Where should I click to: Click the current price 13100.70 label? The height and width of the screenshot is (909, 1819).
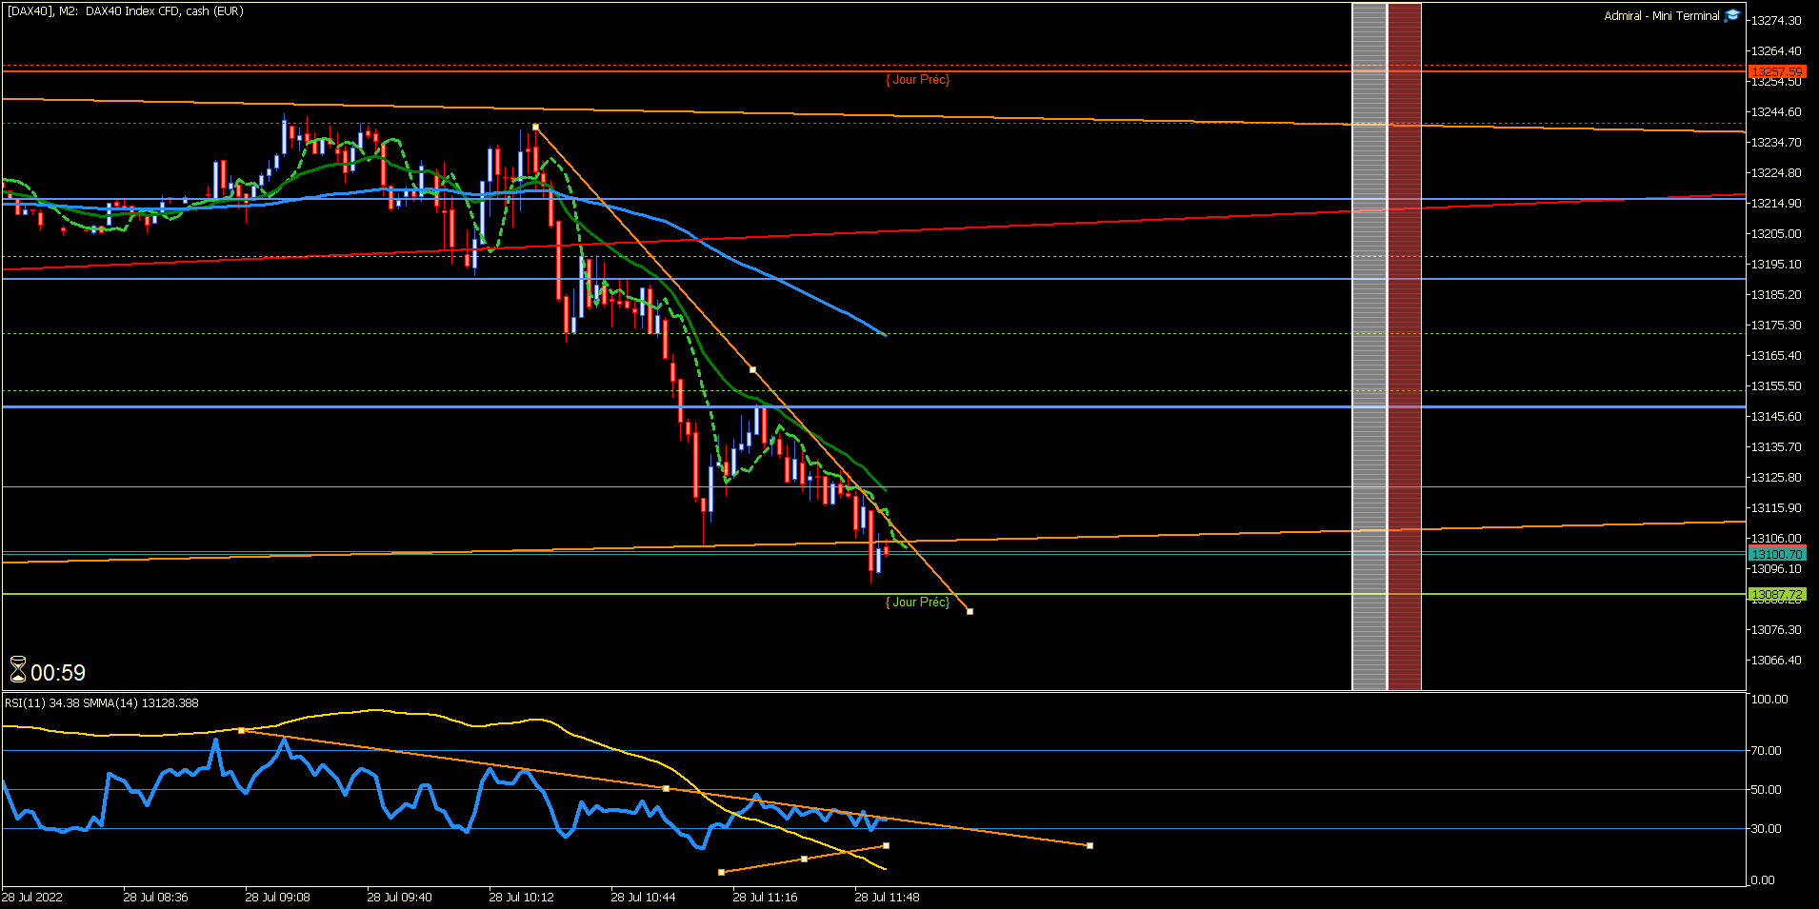1777,554
